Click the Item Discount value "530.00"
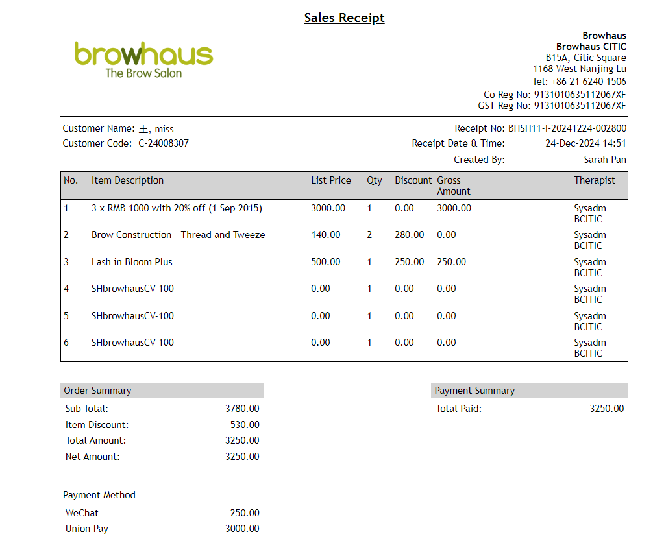This screenshot has width=653, height=541. pos(245,426)
